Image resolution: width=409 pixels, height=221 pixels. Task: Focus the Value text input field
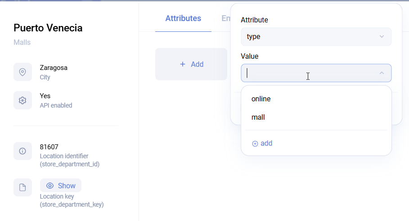(306, 73)
